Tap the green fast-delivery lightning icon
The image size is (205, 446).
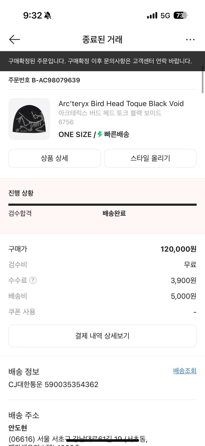[x=100, y=134]
